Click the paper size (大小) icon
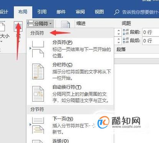The height and width of the screenshot is (143, 159). click(2, 27)
